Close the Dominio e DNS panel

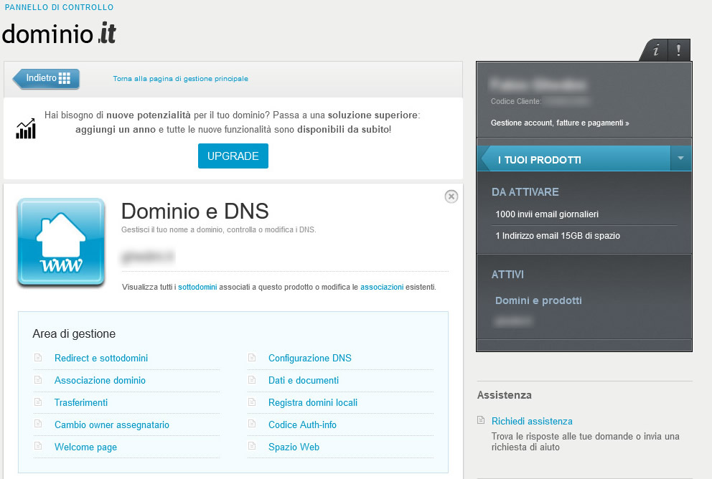click(x=451, y=196)
